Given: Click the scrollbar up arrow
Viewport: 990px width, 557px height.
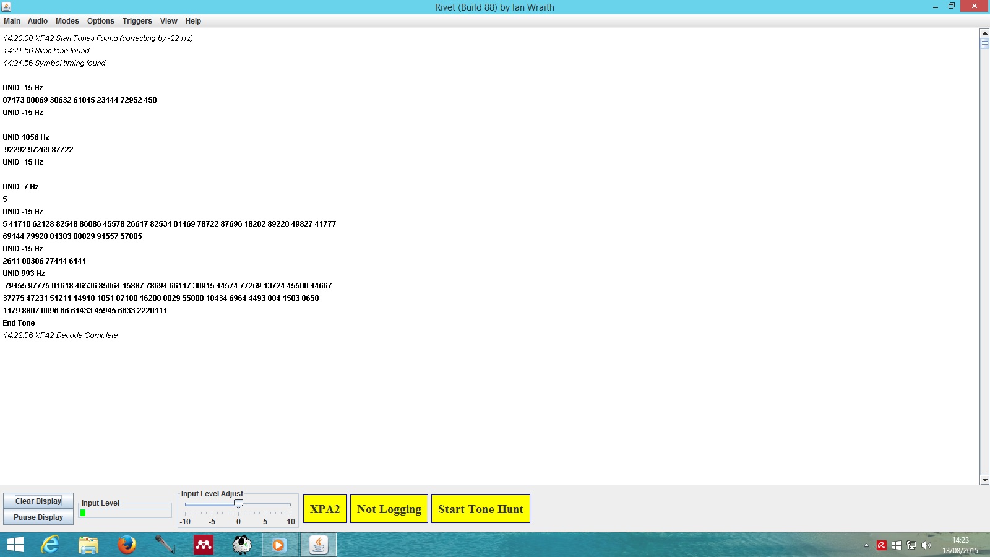Looking at the screenshot, I should tap(984, 33).
